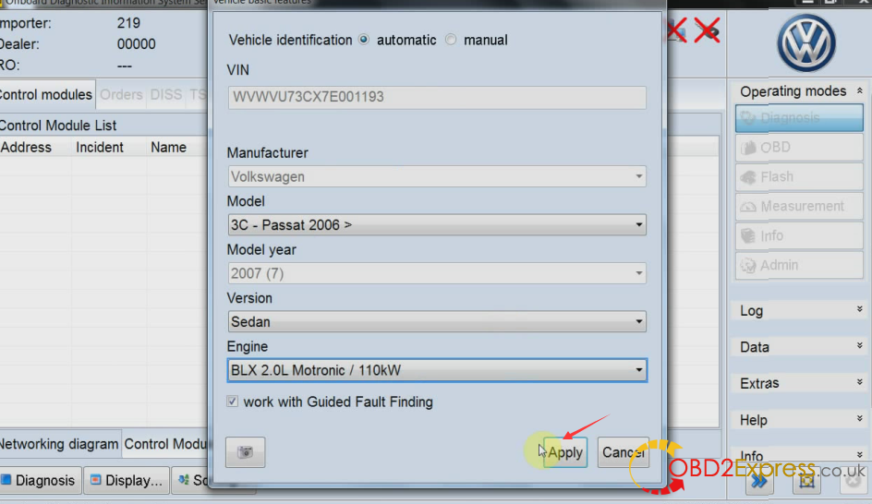Expand the Log section
This screenshot has width=872, height=504.
click(x=801, y=311)
